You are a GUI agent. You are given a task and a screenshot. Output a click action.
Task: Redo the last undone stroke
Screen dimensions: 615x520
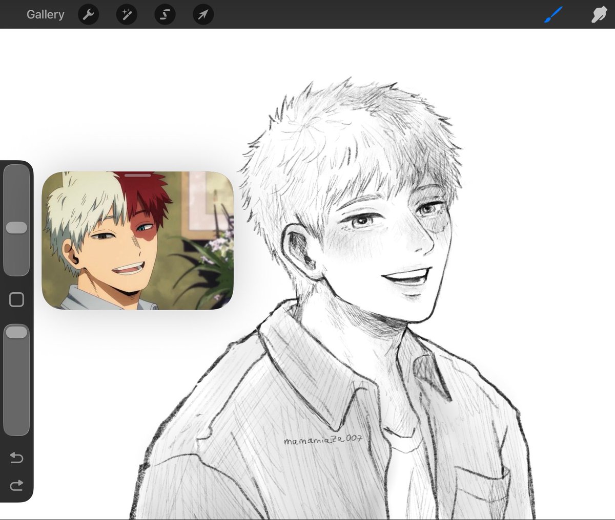click(16, 485)
